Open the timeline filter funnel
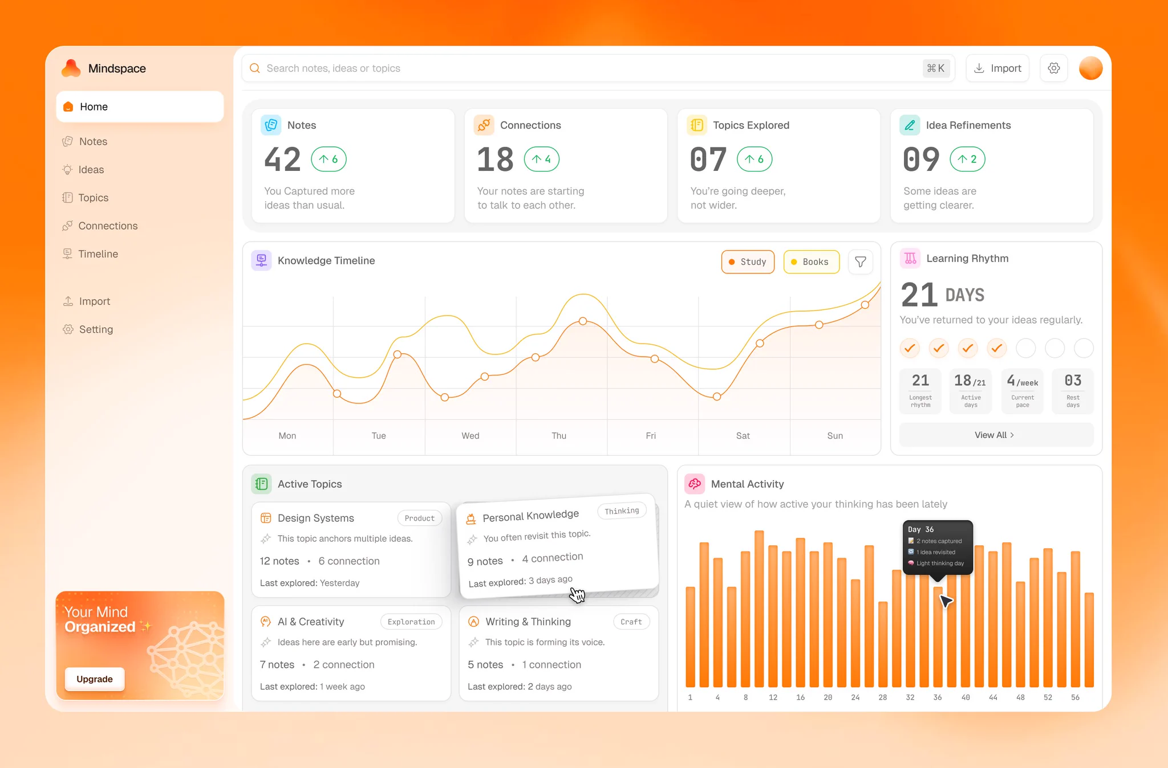The height and width of the screenshot is (768, 1168). 861,262
